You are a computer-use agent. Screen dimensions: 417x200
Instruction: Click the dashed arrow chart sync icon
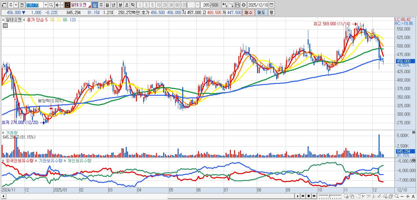point(357,196)
